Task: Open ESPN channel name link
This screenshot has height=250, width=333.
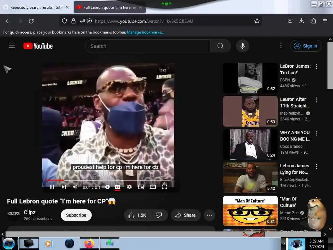Action: pos(285,80)
